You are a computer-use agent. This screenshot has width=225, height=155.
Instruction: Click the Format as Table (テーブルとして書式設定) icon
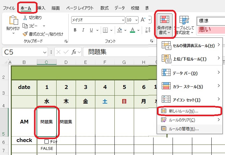click(x=183, y=21)
